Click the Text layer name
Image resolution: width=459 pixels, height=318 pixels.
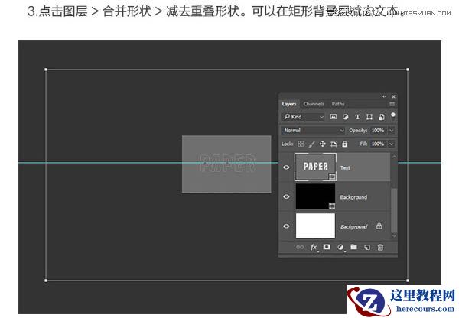coord(345,167)
